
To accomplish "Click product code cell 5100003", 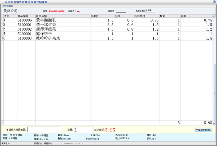I will pos(26,38).
